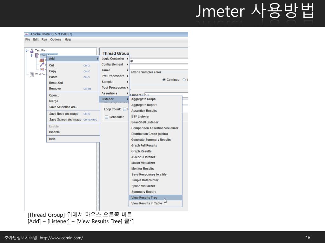Open the Help menu in menu bar

68,40
